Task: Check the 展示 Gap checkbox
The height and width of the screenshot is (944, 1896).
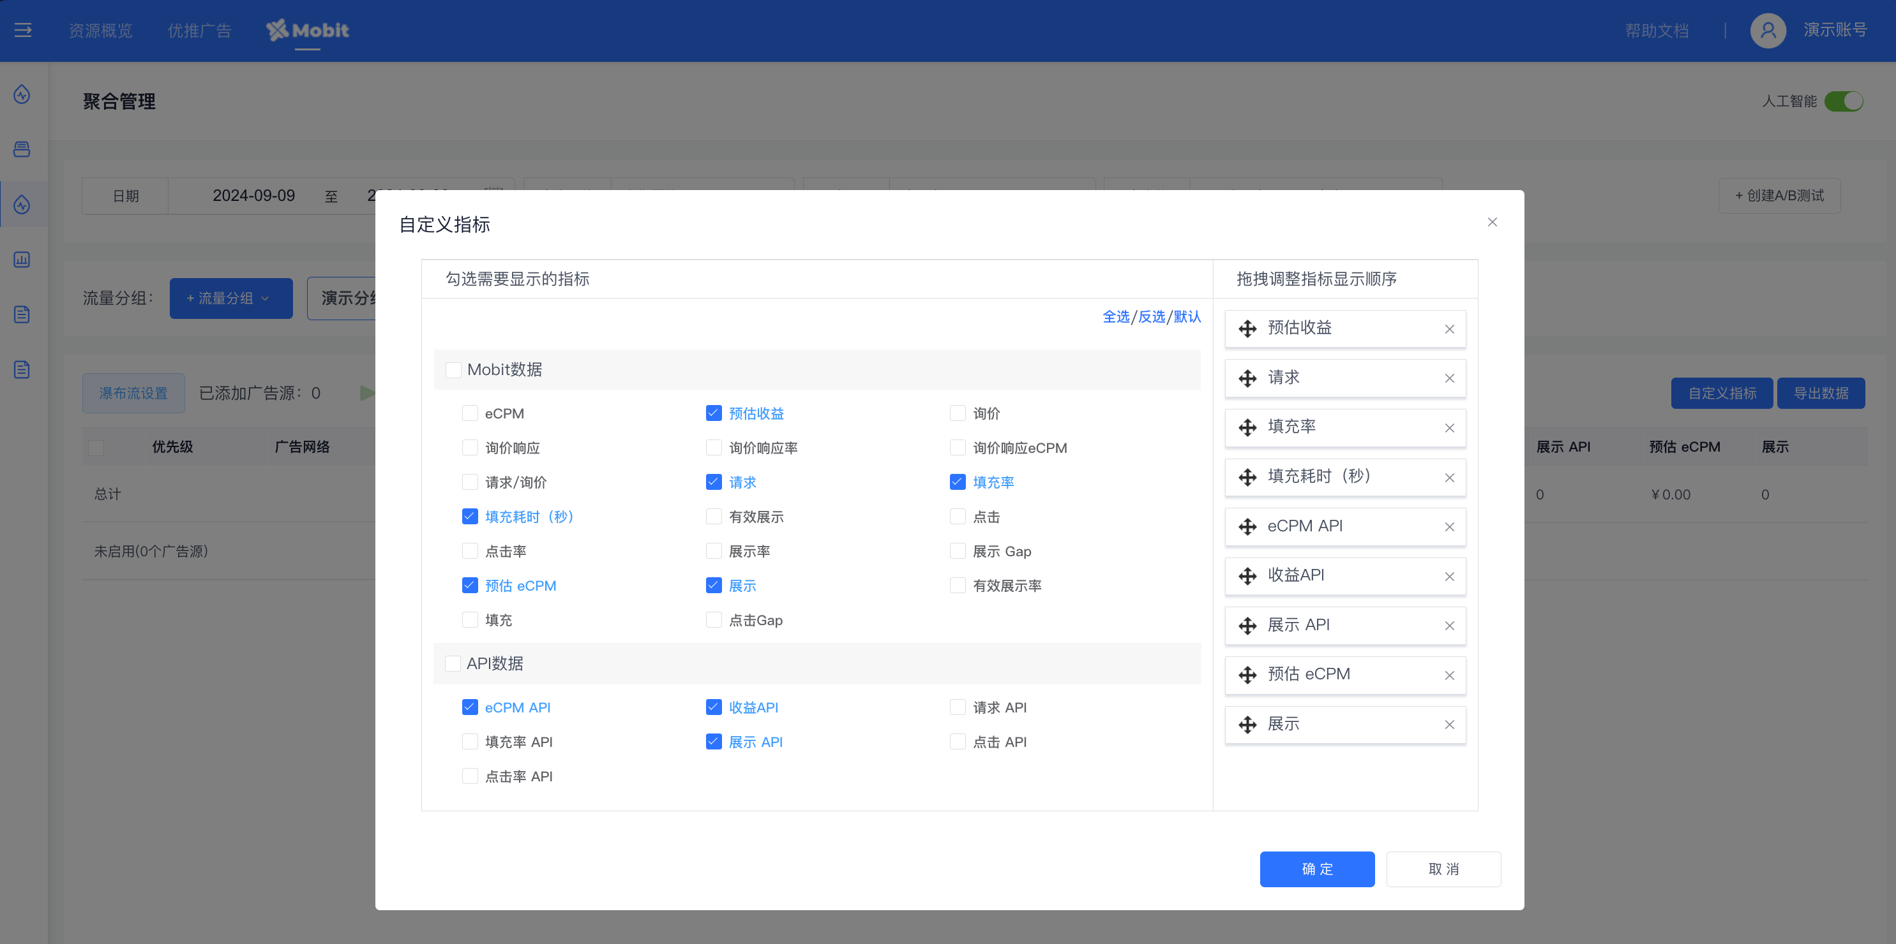Action: [x=958, y=551]
